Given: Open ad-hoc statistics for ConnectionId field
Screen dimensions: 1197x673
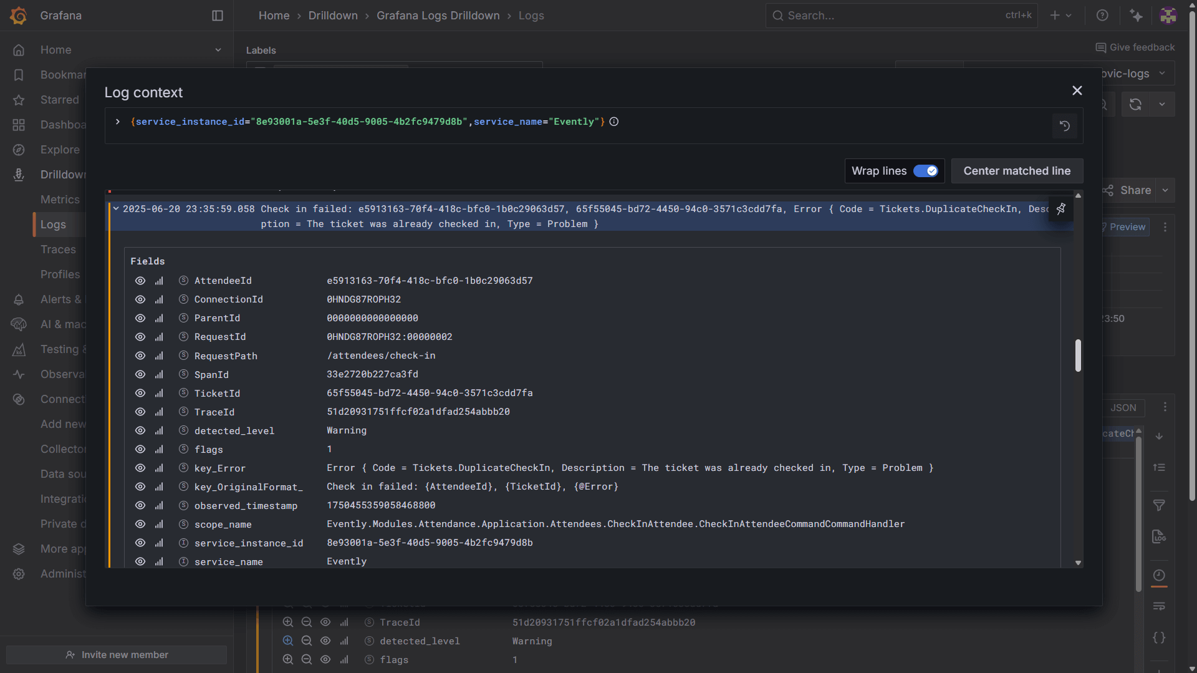Looking at the screenshot, I should [x=159, y=299].
